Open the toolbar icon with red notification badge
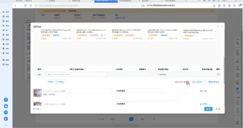The width and height of the screenshot is (243, 128). coord(240,6)
